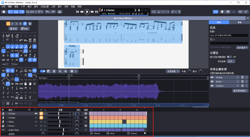250x137 pixels.
Task: Open the audio track settings gear dropdown
Action: 74,71
